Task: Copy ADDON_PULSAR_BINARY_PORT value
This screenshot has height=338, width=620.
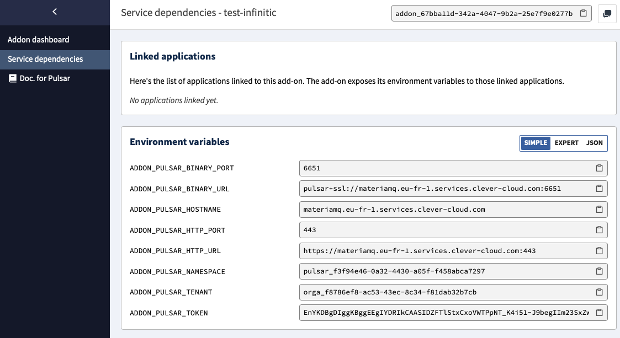Action: [600, 168]
